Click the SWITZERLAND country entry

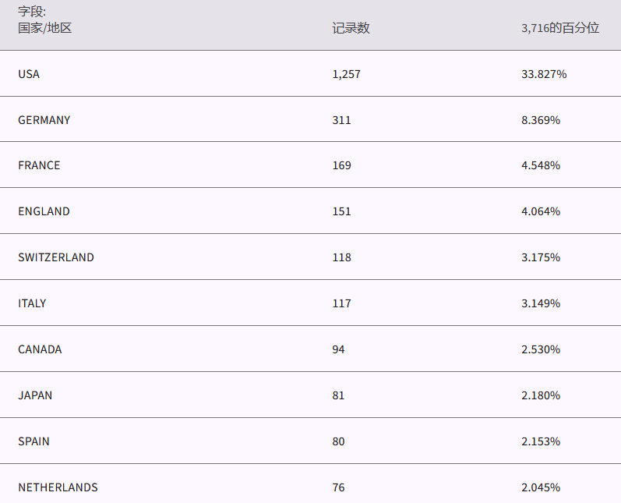pyautogui.click(x=56, y=257)
